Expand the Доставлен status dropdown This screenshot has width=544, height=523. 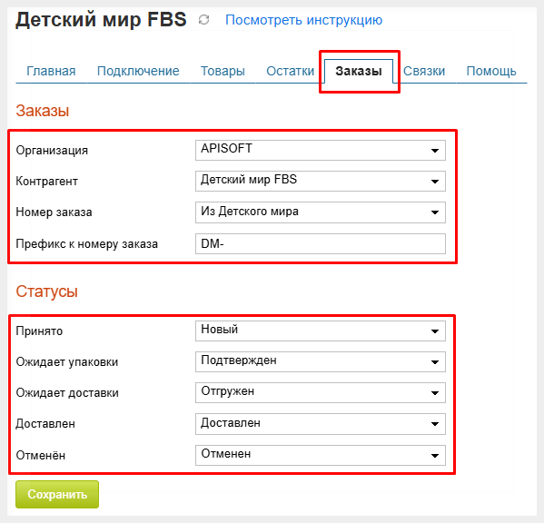321,424
